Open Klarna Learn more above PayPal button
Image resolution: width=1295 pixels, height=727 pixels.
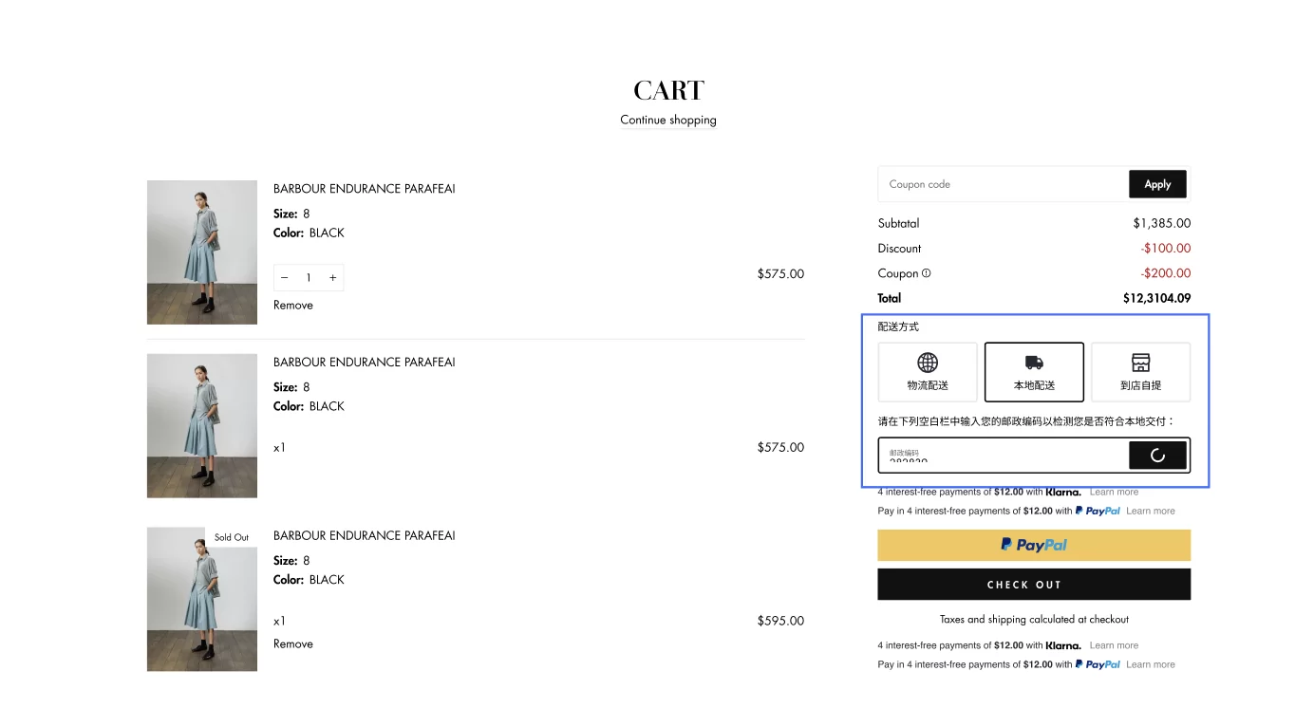click(1114, 492)
